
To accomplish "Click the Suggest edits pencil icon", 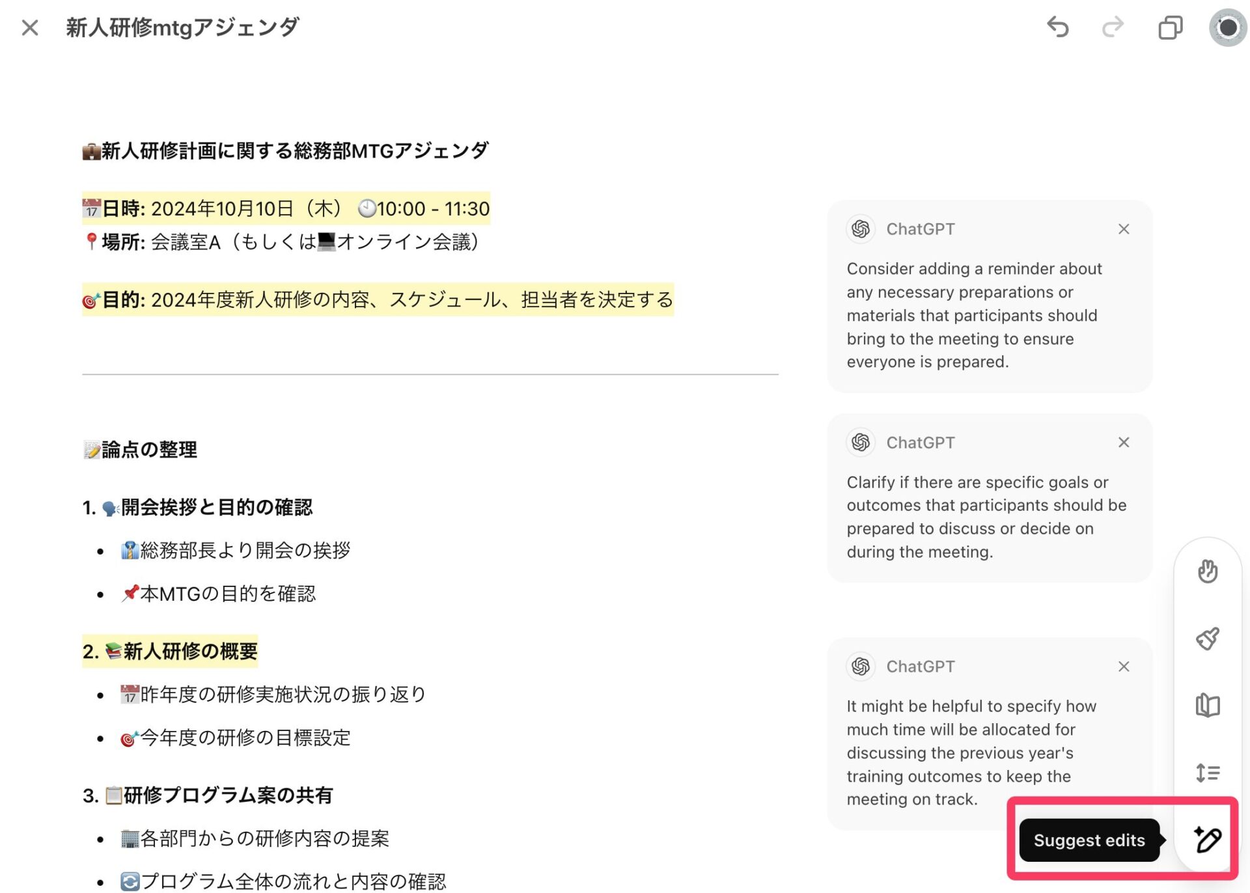I will pos(1207,840).
